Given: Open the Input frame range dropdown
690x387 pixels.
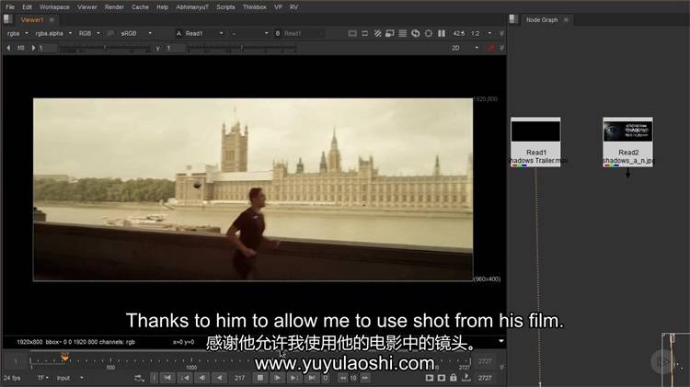Looking at the screenshot, I should (x=70, y=378).
